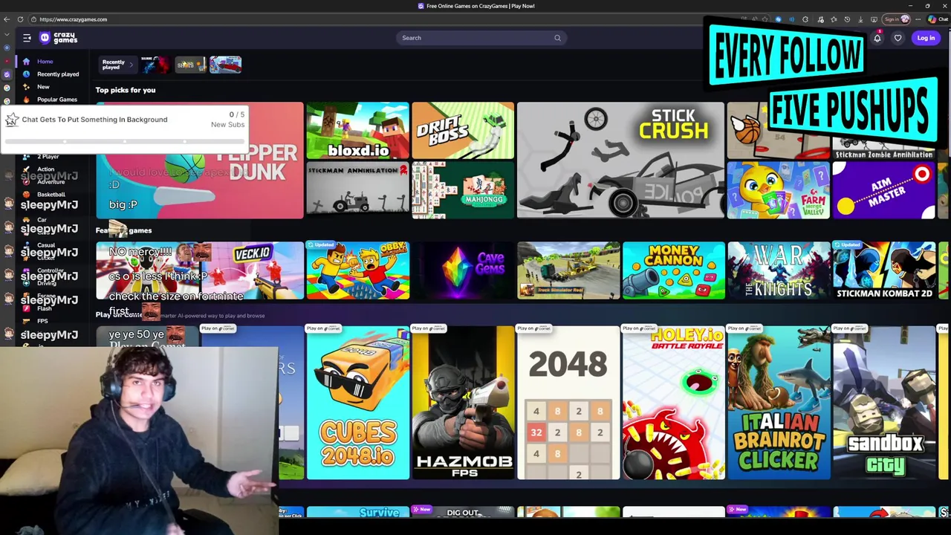Open the Mahjongg game tile
Screen dimensions: 951x535
click(463, 190)
